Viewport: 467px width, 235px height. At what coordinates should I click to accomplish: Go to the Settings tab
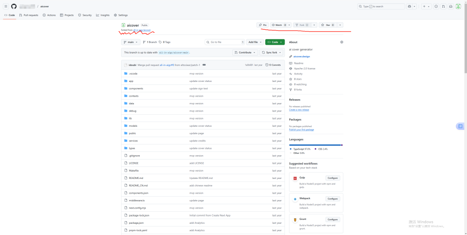(x=121, y=15)
